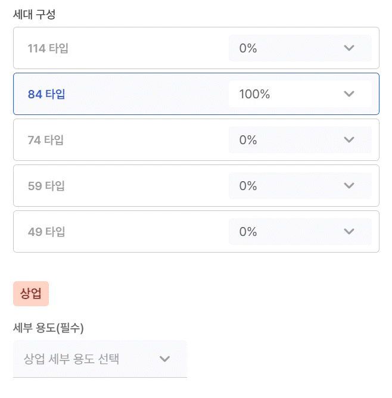This screenshot has width=392, height=398.
Task: Select the highlighted 84 타입 row label
Action: pyautogui.click(x=46, y=94)
